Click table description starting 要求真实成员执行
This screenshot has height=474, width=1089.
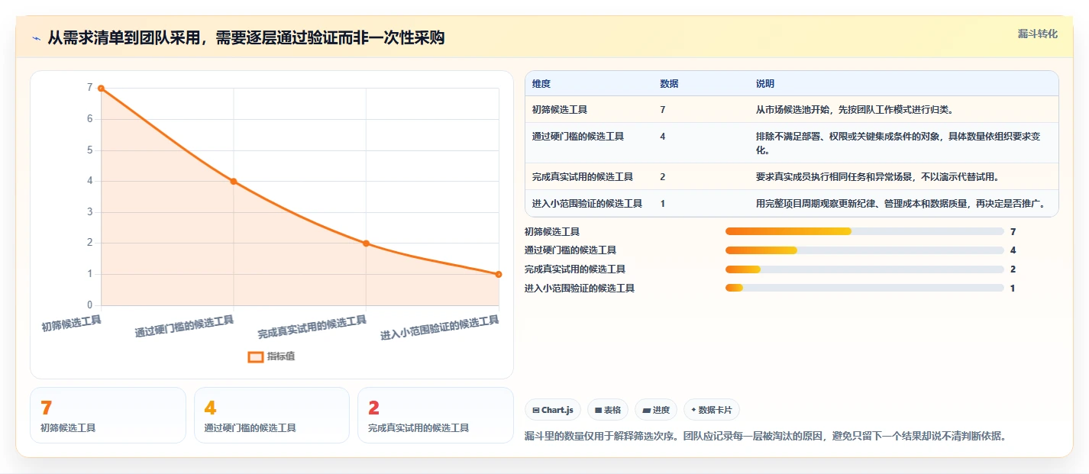[x=877, y=177]
